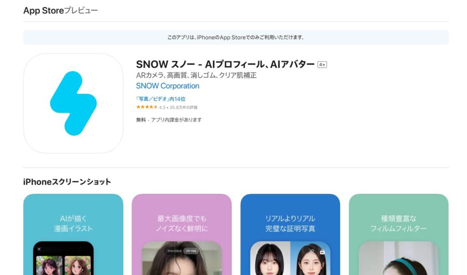467x275 pixels.
Task: Click the left manga girl illustration
Action: tap(49, 265)
